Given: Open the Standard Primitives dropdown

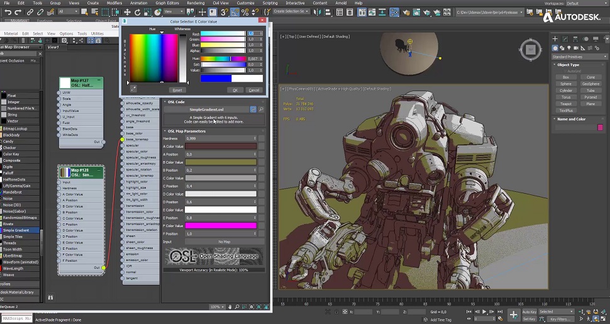Looking at the screenshot, I should (x=577, y=57).
